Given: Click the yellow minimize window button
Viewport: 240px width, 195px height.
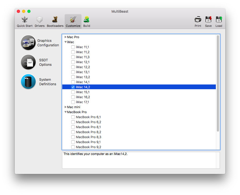Looking at the screenshot, I should [x=24, y=11].
